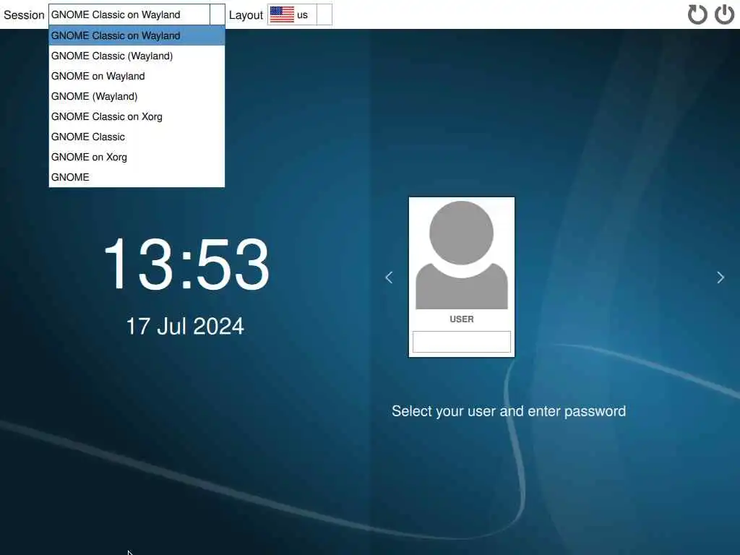Choose the last GNOME session entry

(137, 178)
